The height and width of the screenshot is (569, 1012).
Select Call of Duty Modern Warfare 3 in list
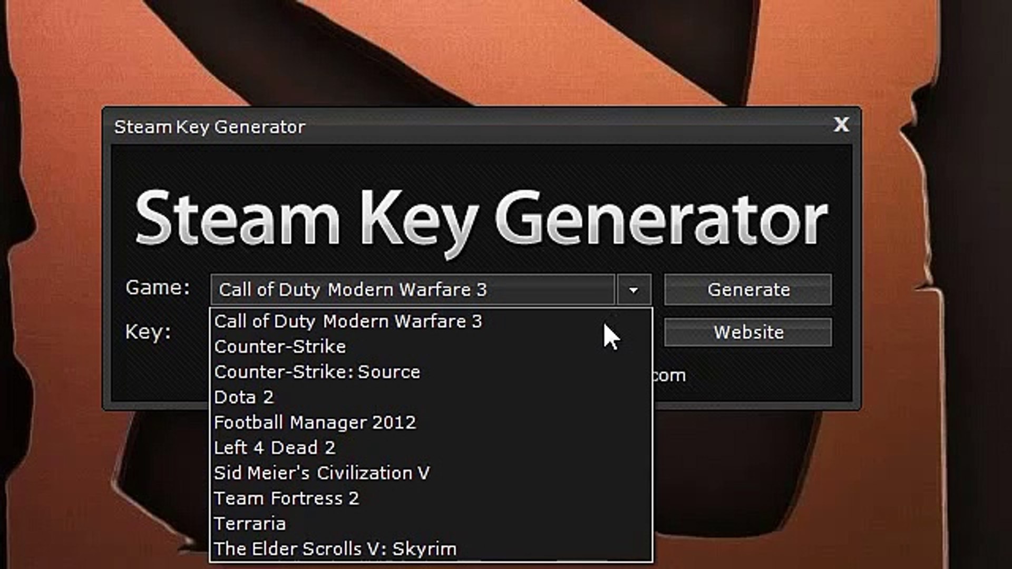pyautogui.click(x=348, y=321)
